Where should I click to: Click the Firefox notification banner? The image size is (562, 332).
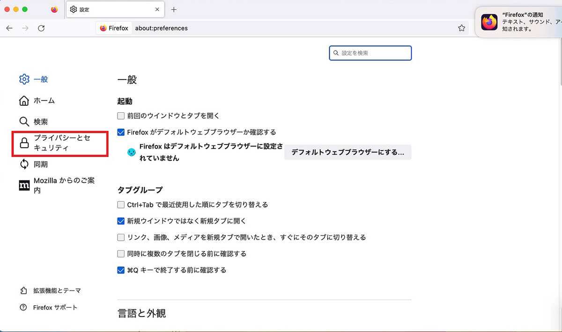pyautogui.click(x=519, y=22)
